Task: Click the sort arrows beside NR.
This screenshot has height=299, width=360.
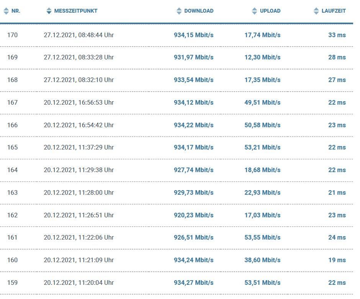Action: (x=6, y=11)
